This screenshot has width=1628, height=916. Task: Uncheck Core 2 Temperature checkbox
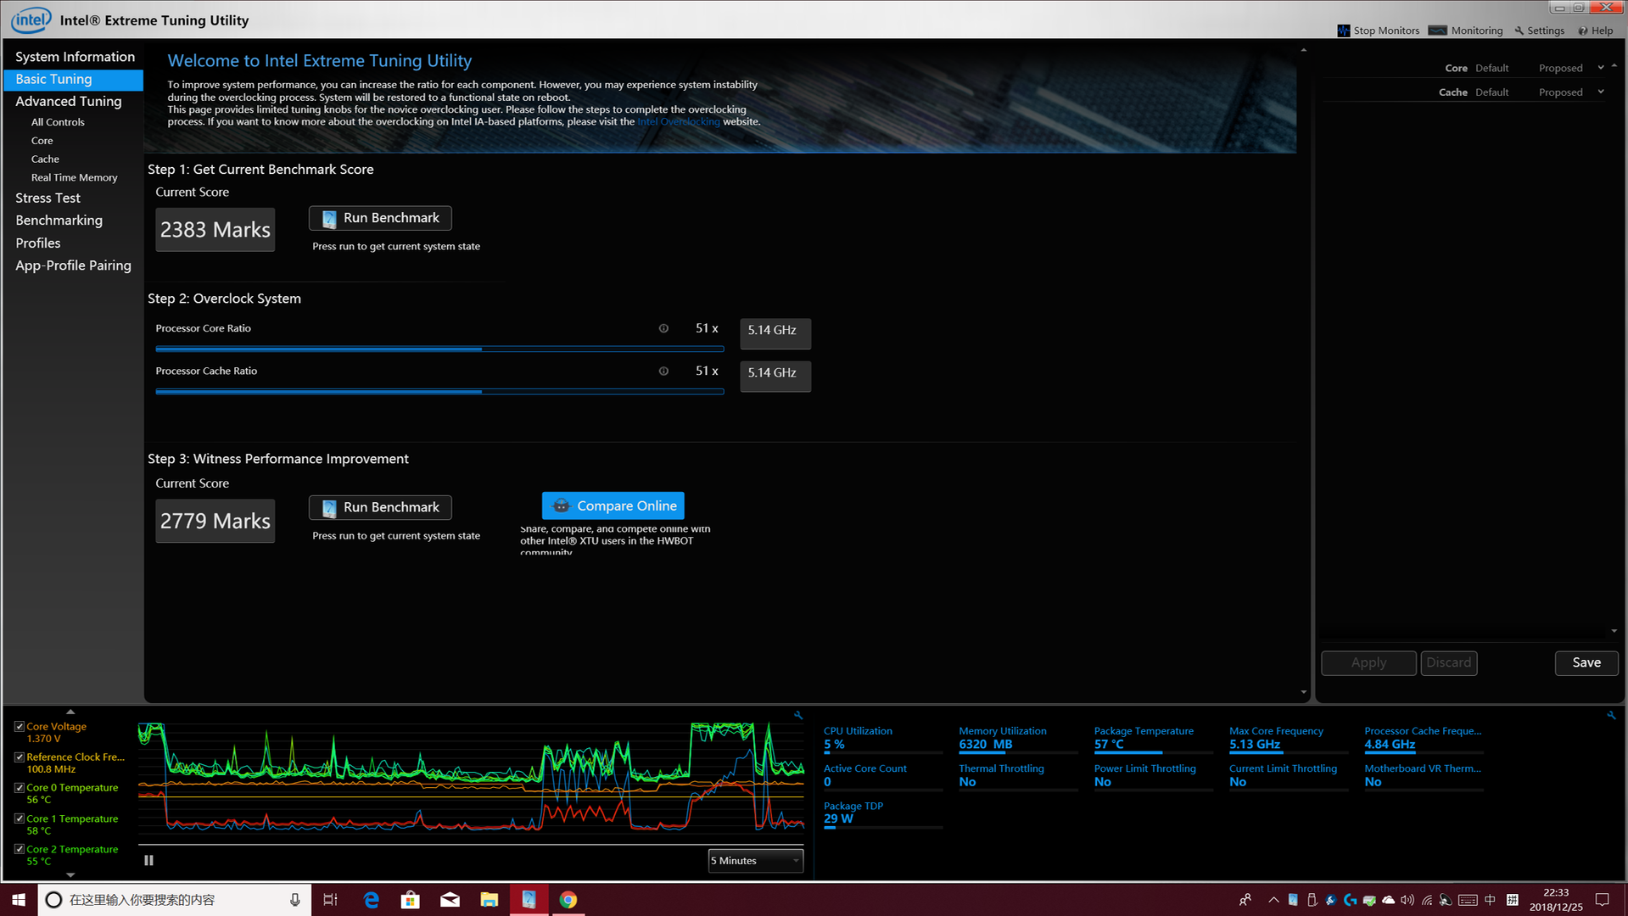tap(19, 850)
